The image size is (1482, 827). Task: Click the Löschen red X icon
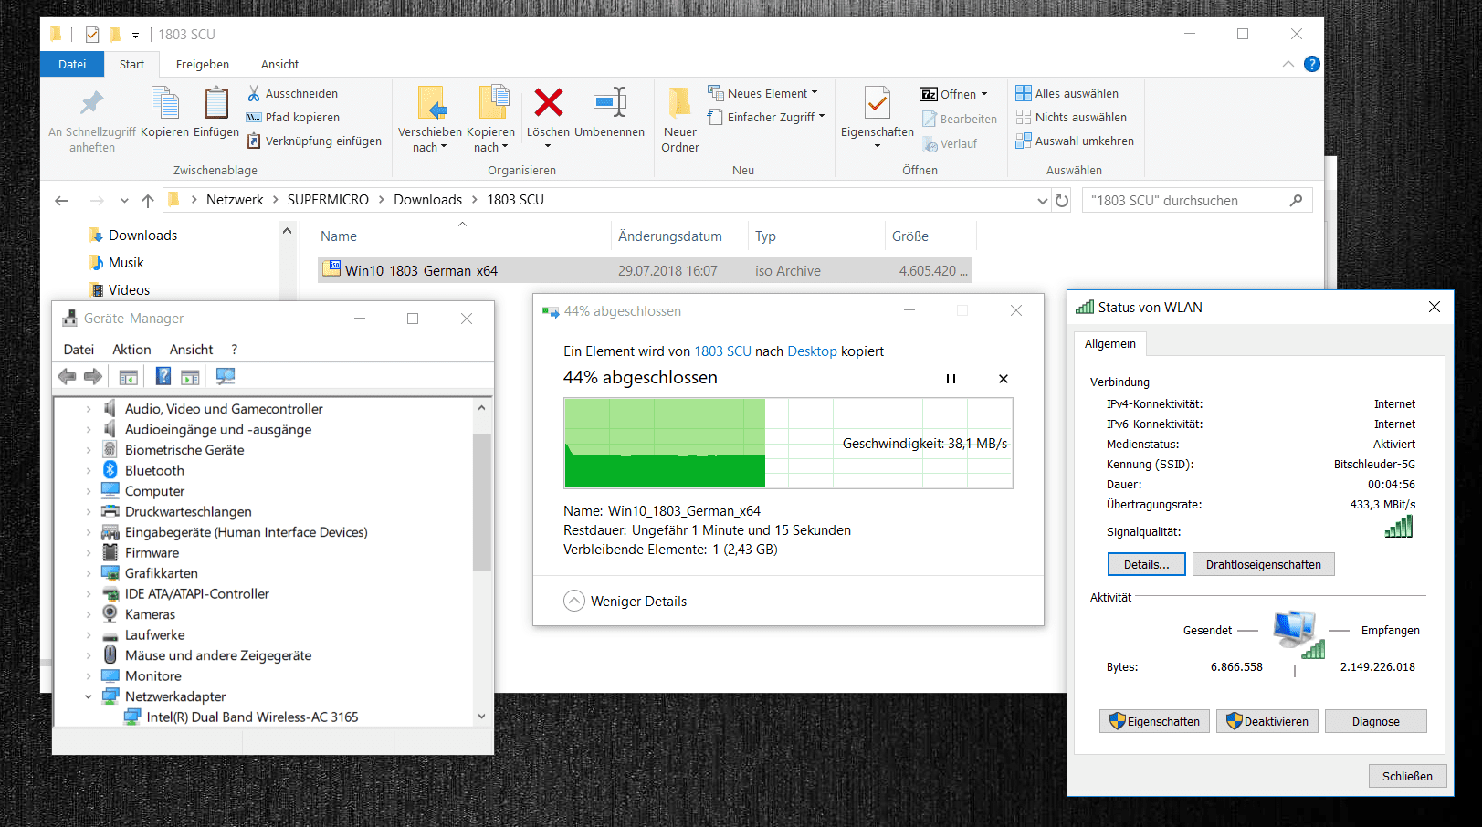coord(549,102)
